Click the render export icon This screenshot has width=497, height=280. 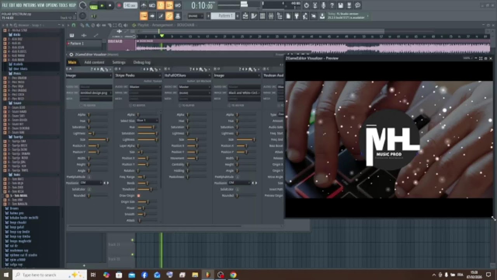(349, 5)
